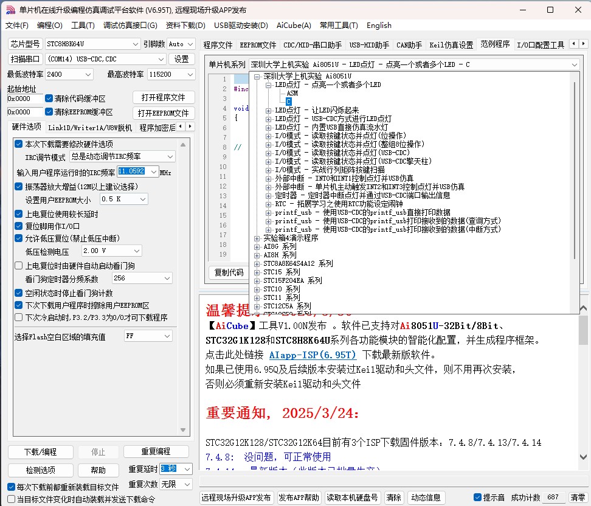Toggle 上电复位使用较长延时 checkbox
Viewport: 591px width, 506px height.
coord(18,214)
